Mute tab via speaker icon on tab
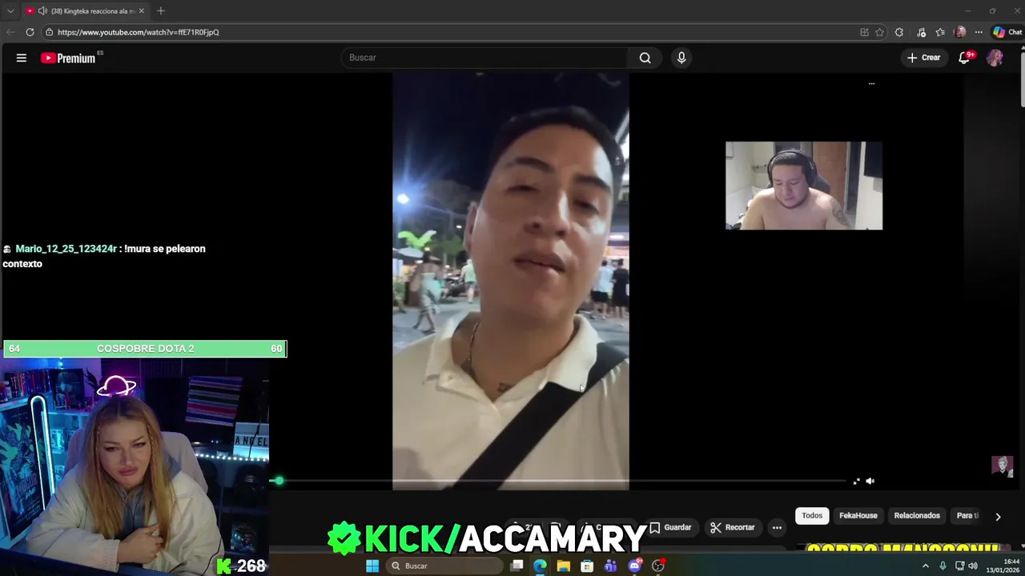Image resolution: width=1025 pixels, height=576 pixels. [42, 11]
